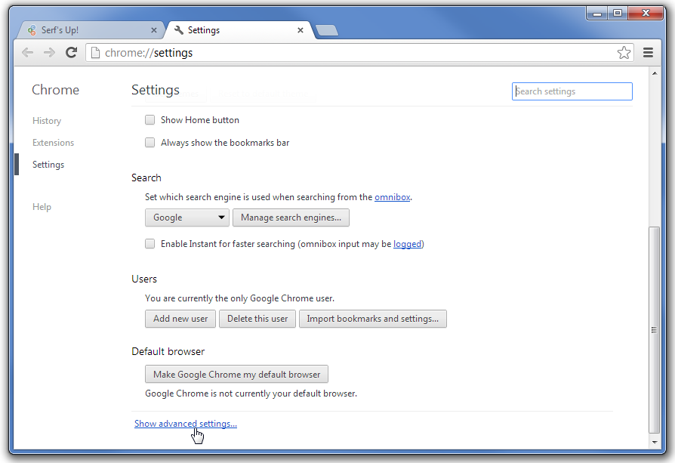
Task: Click the Users section heading
Action: pos(144,279)
